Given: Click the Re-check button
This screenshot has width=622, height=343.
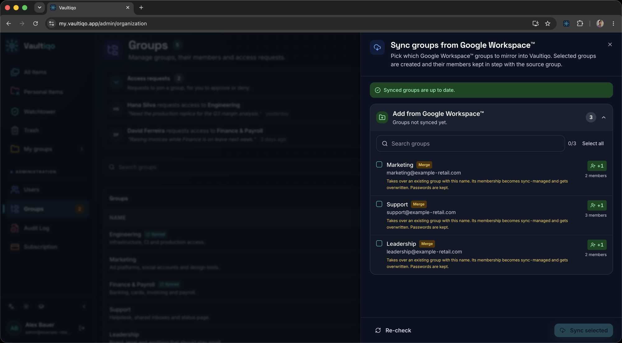Looking at the screenshot, I should coord(393,330).
